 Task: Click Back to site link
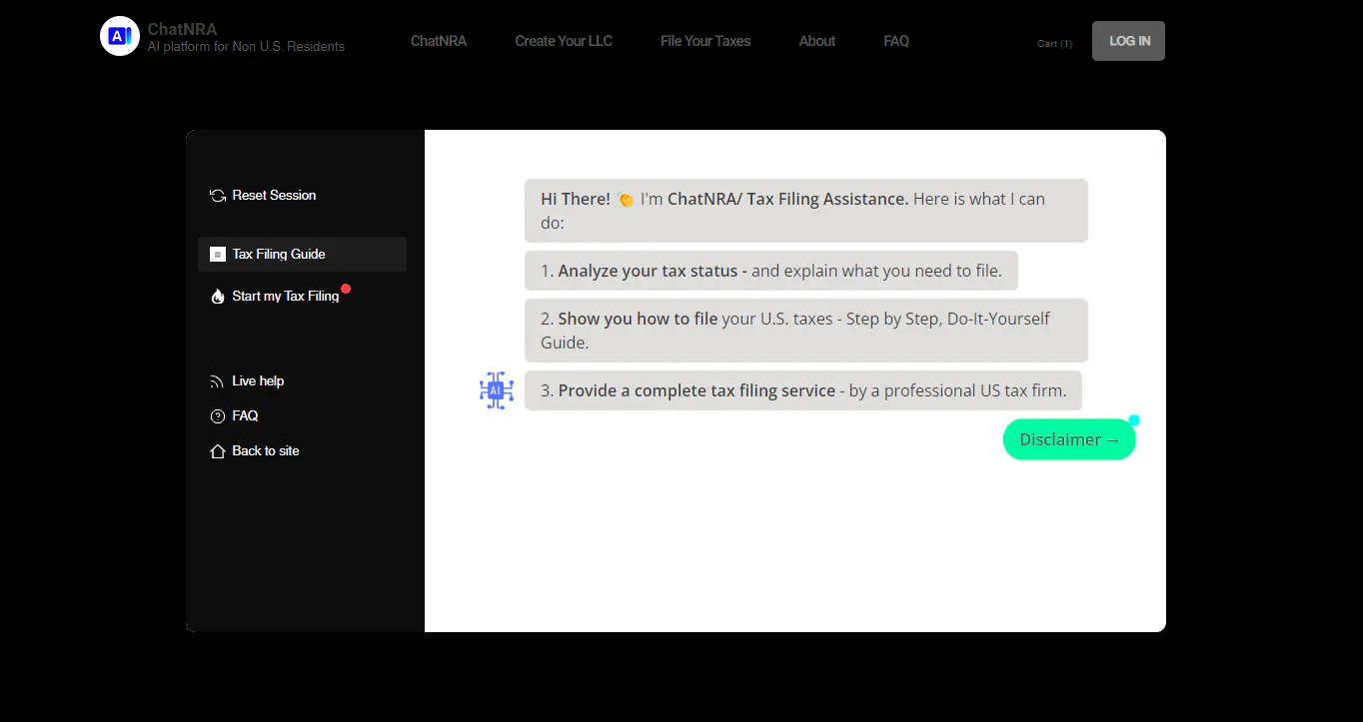tap(266, 451)
